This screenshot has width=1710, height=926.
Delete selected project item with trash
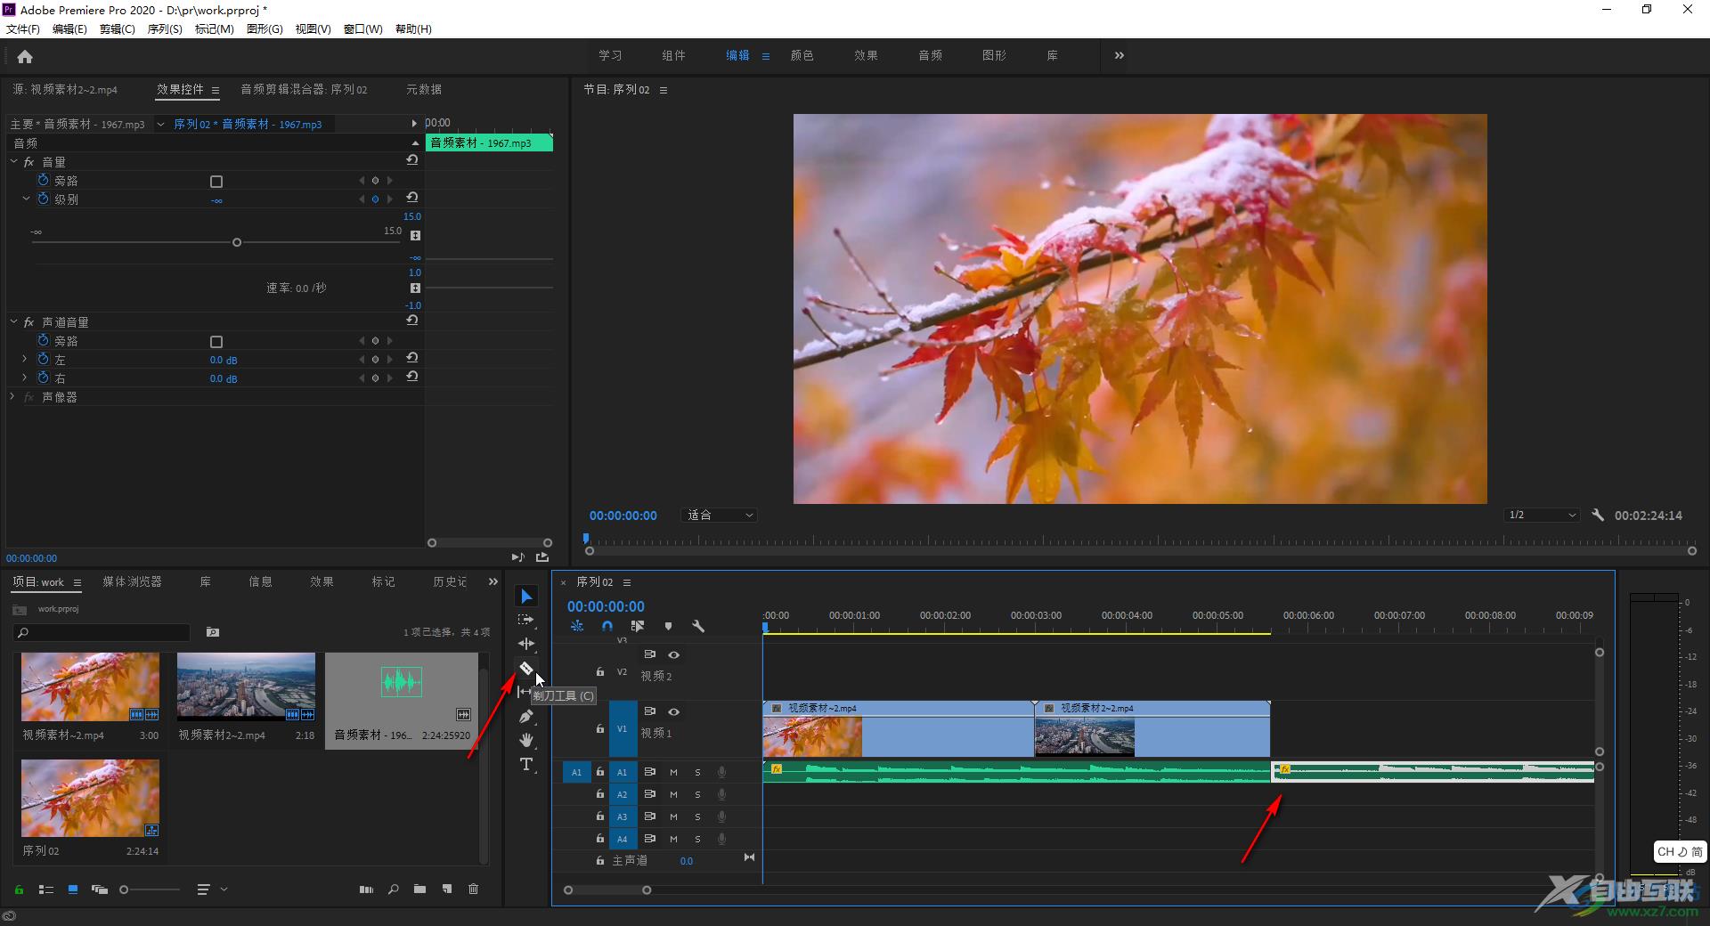474,889
